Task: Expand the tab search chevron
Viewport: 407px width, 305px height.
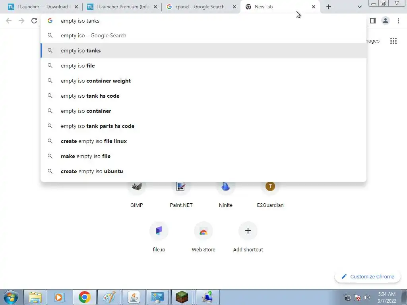Action: (359, 7)
